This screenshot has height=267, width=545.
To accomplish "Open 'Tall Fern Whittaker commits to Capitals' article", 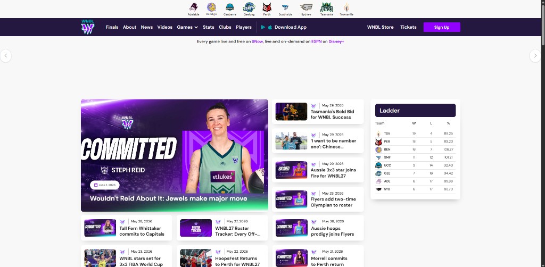I will pos(127,228).
